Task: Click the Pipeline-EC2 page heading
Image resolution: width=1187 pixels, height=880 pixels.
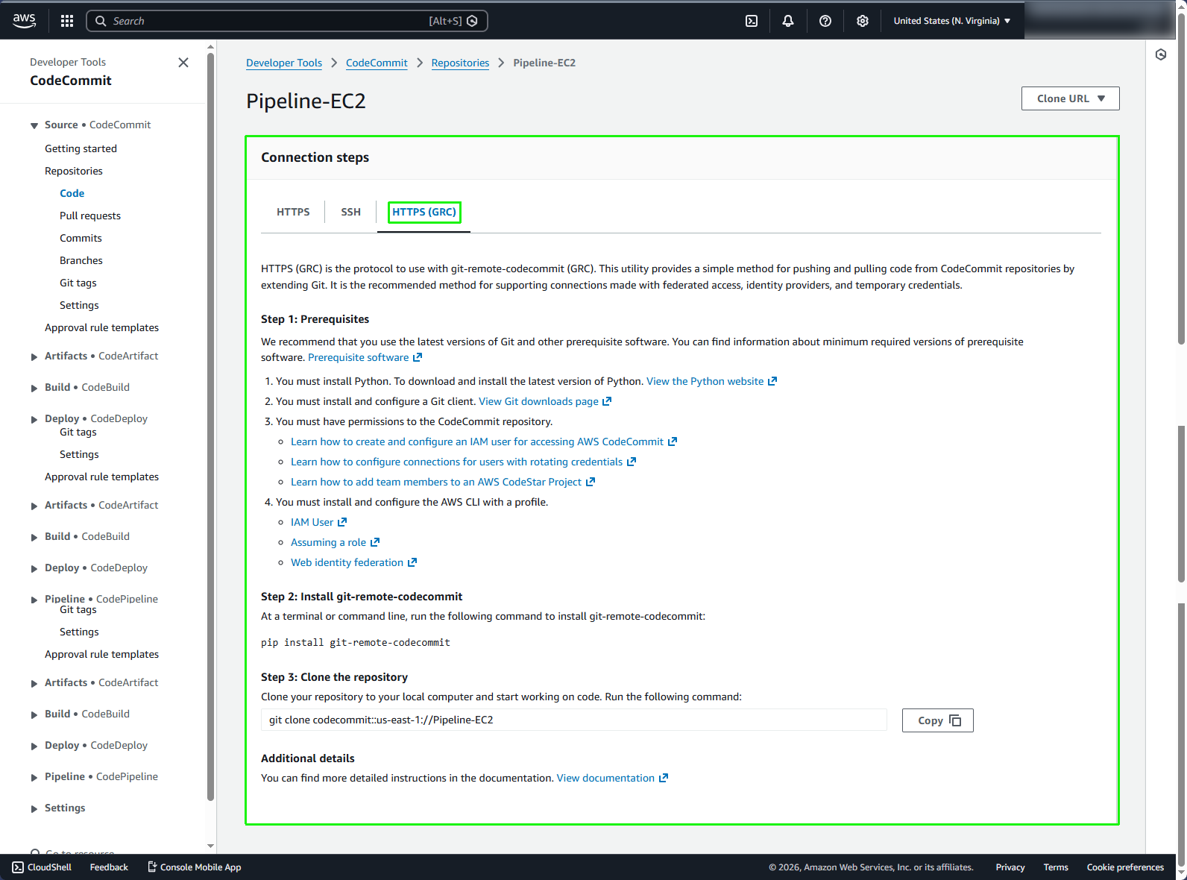Action: [306, 101]
